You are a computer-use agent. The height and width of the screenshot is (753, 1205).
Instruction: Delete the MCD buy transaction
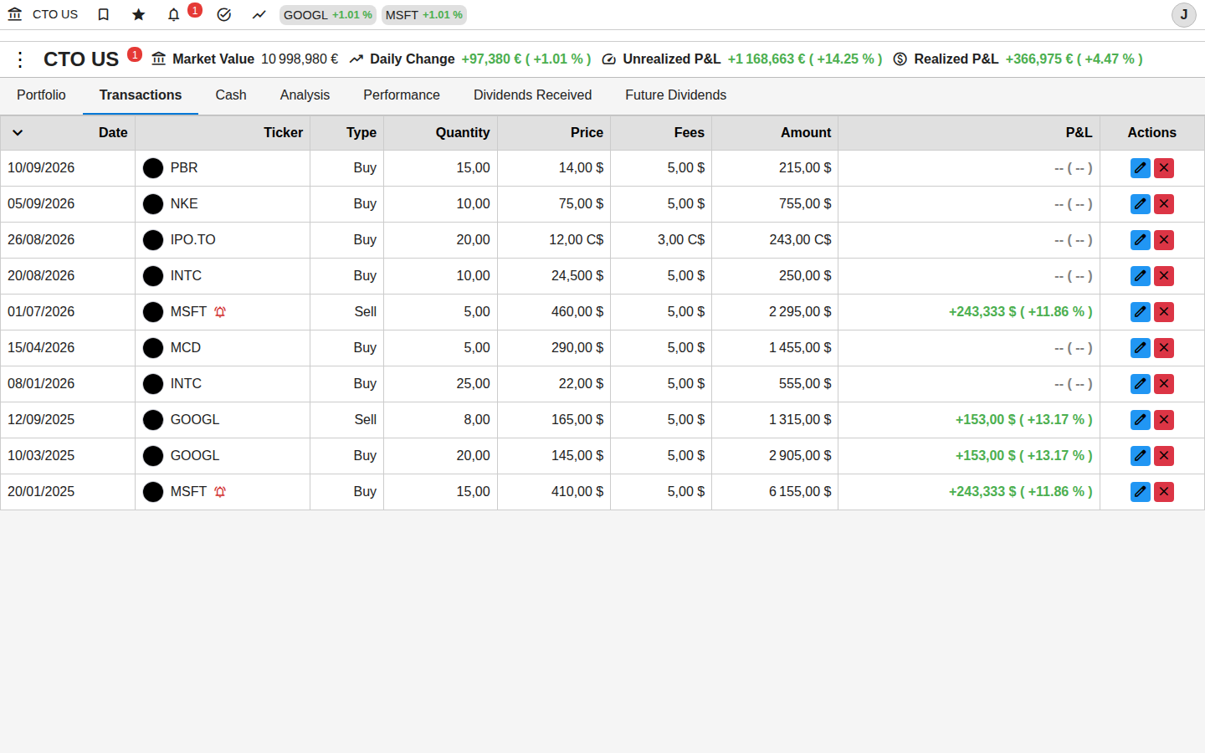1164,348
